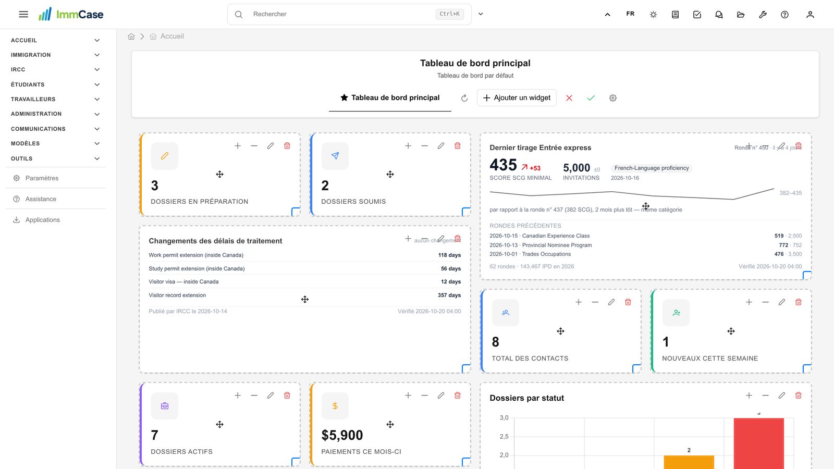Edit the Dossiers soumis widget
Viewport: 834px width, 469px height.
(x=441, y=146)
